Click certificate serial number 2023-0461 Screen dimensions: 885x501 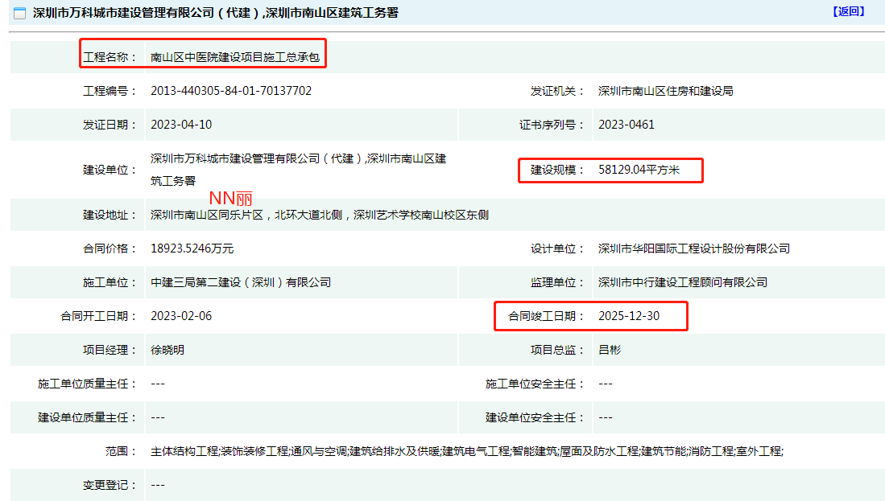(626, 125)
